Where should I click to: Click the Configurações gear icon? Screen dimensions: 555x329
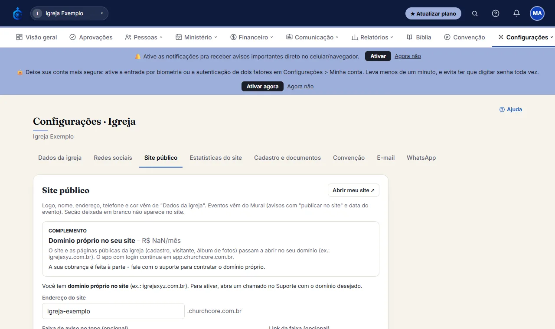(501, 37)
